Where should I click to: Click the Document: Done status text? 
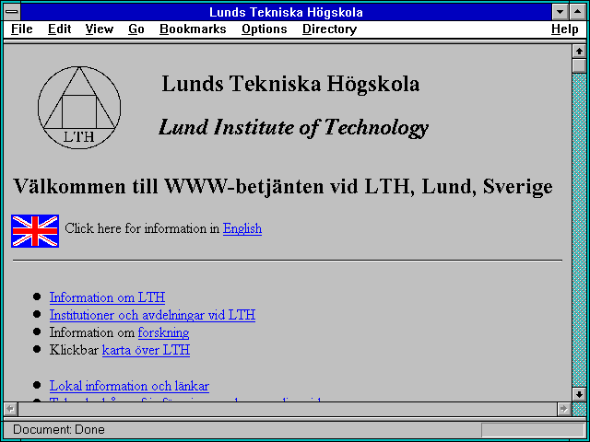click(59, 430)
